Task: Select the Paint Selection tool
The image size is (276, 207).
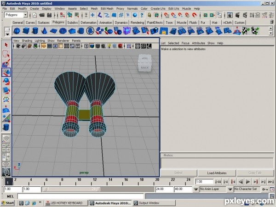Action: (6, 63)
